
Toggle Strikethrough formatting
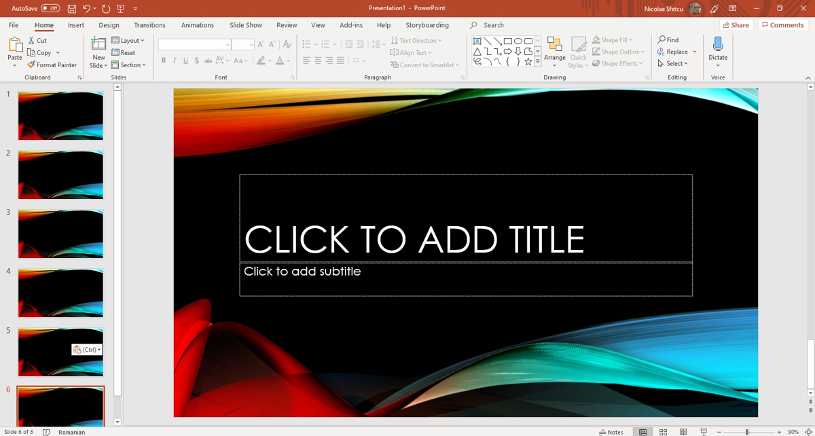point(208,60)
